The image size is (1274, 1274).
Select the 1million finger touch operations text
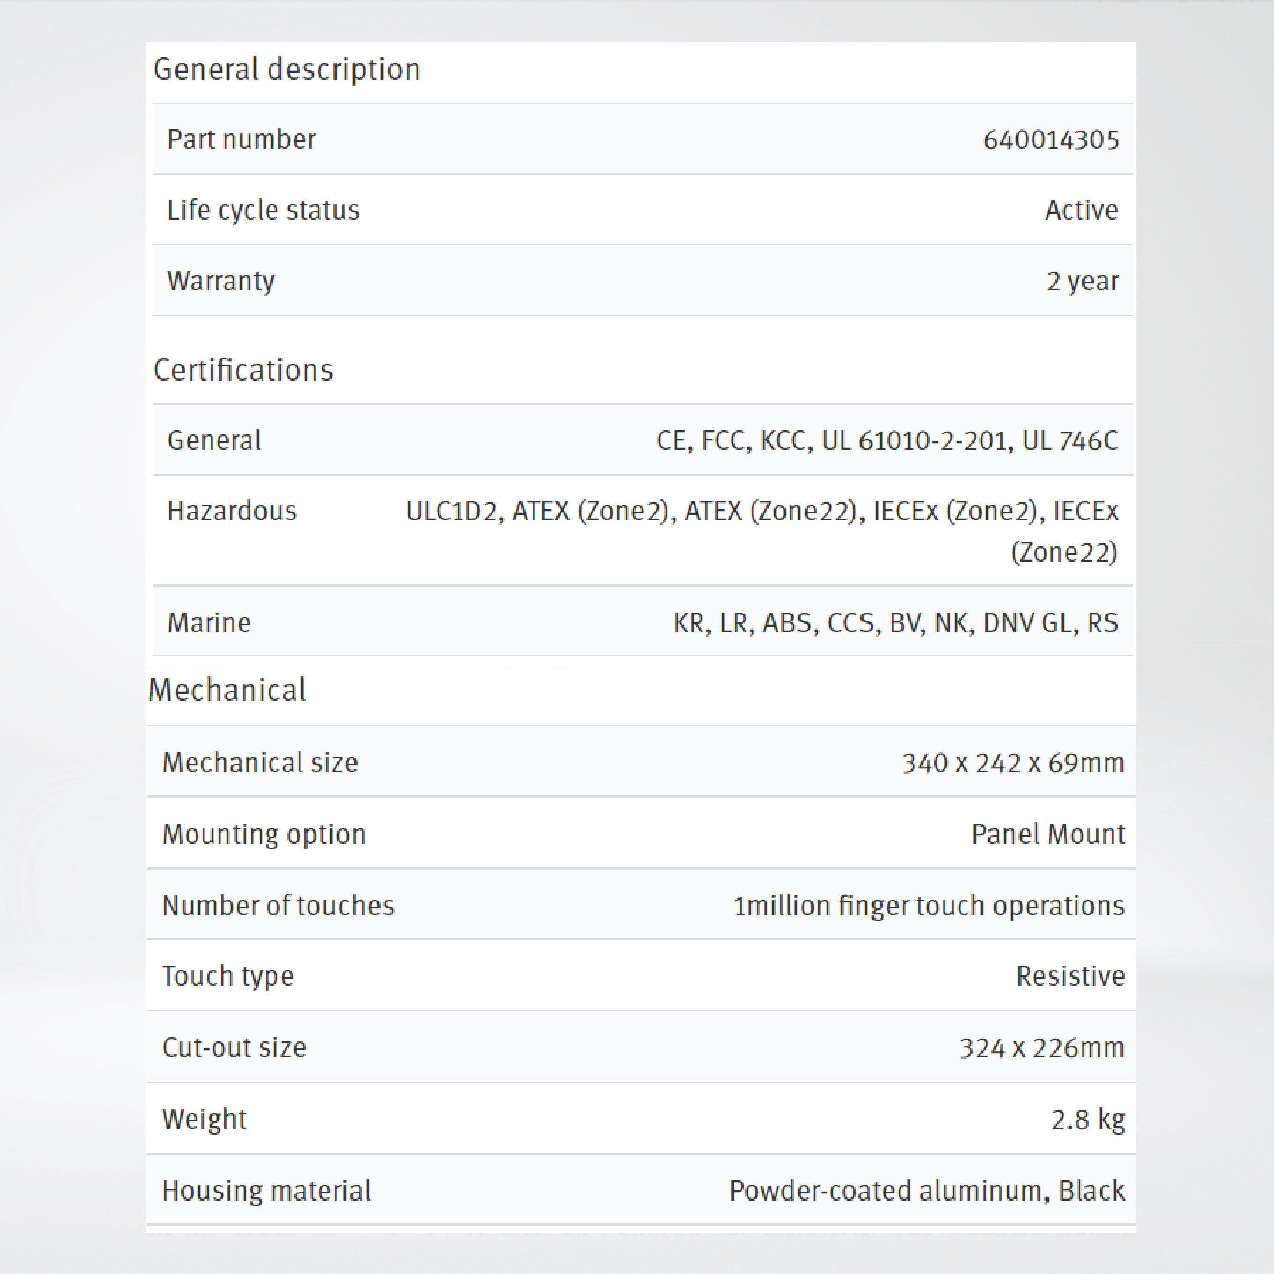tap(929, 905)
